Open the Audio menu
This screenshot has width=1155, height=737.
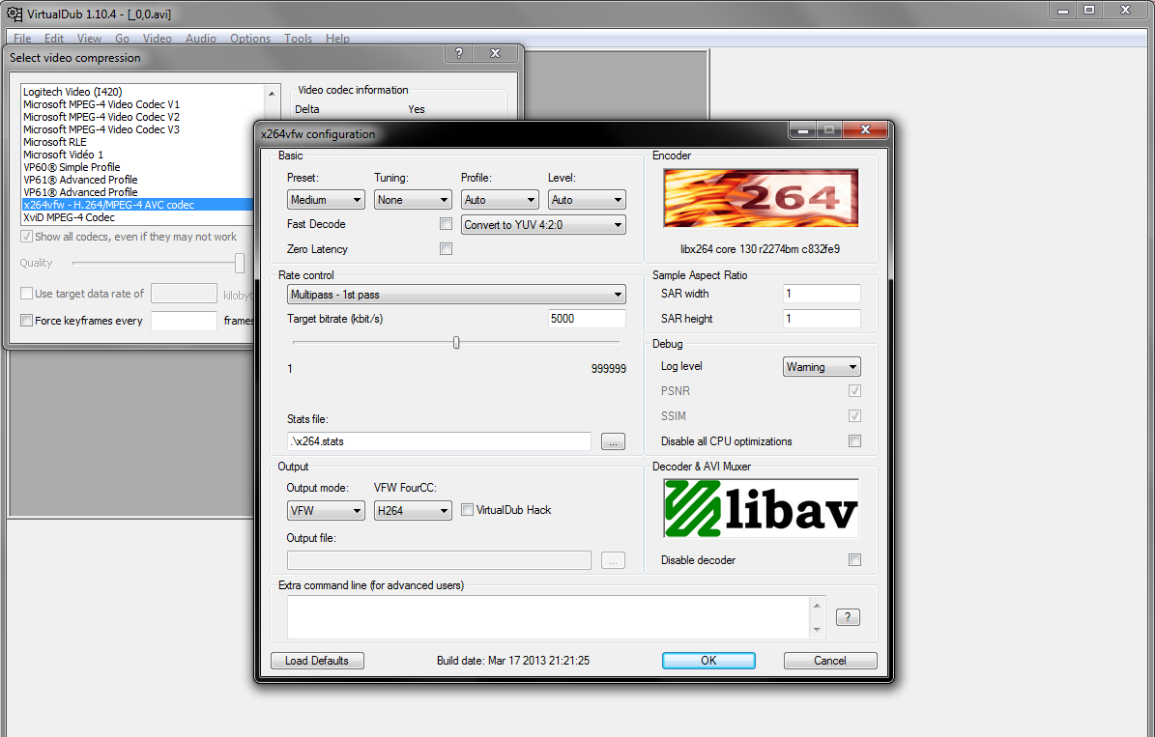[201, 39]
